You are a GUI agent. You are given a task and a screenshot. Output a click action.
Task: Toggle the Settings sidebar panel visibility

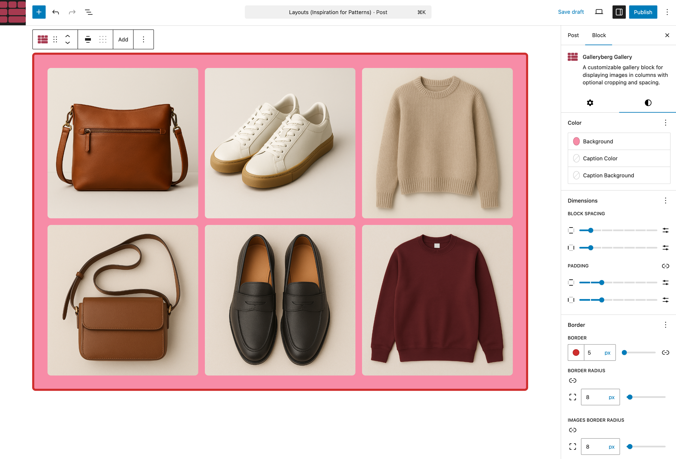619,12
